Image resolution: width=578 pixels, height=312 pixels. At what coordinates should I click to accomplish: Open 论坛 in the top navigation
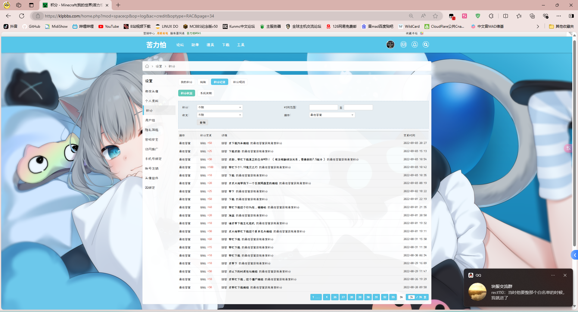[x=180, y=45]
